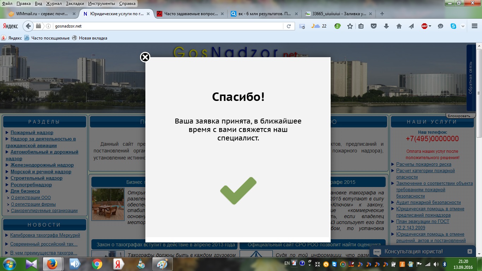
Task: Open the Файл menu
Action: pos(7,4)
